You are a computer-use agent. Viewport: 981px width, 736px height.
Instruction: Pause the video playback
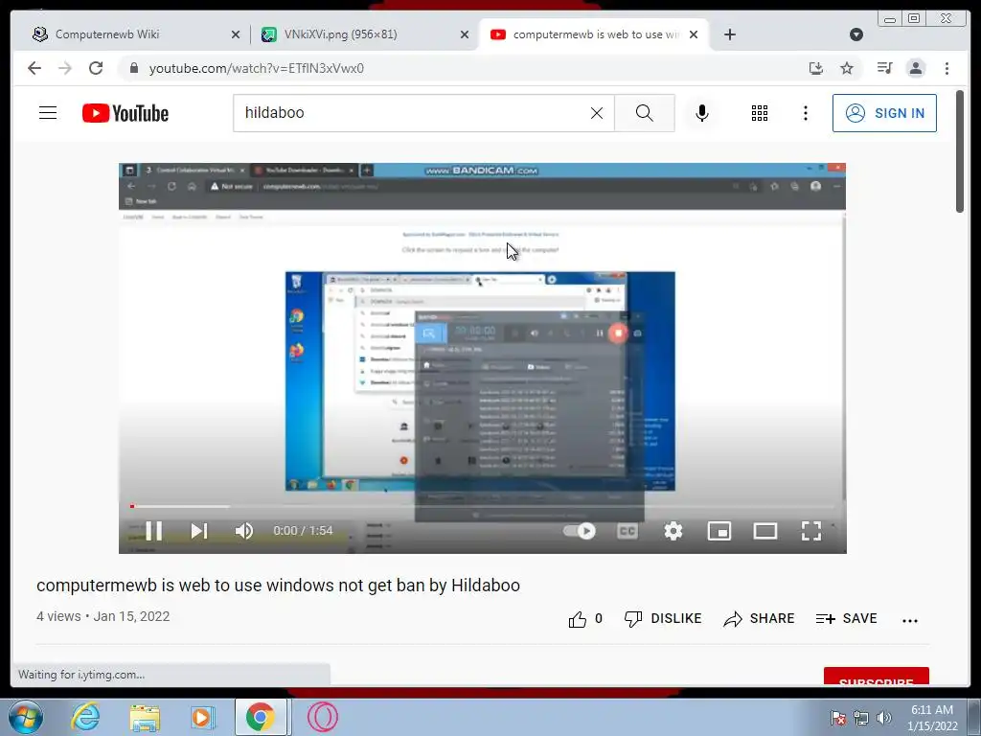point(154,531)
